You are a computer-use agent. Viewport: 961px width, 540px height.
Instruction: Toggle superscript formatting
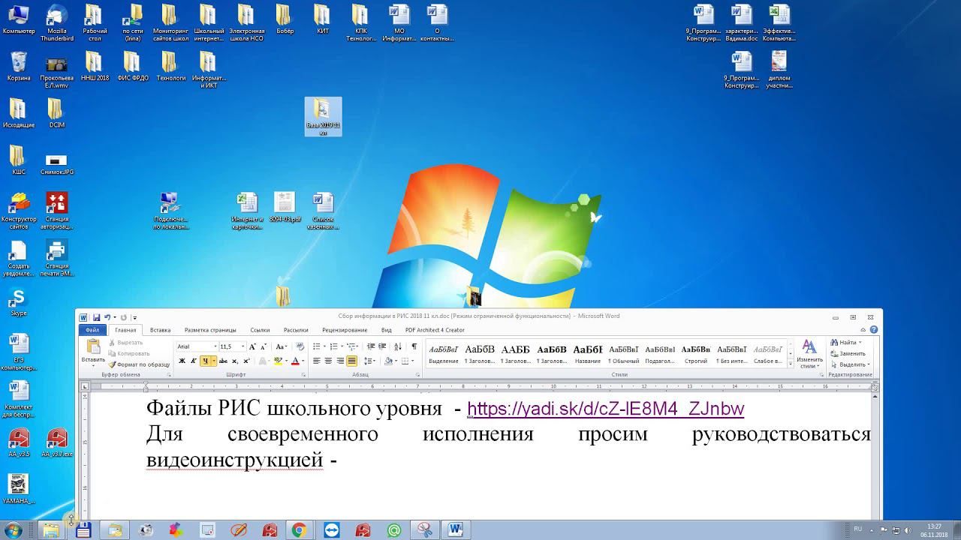[x=246, y=361]
